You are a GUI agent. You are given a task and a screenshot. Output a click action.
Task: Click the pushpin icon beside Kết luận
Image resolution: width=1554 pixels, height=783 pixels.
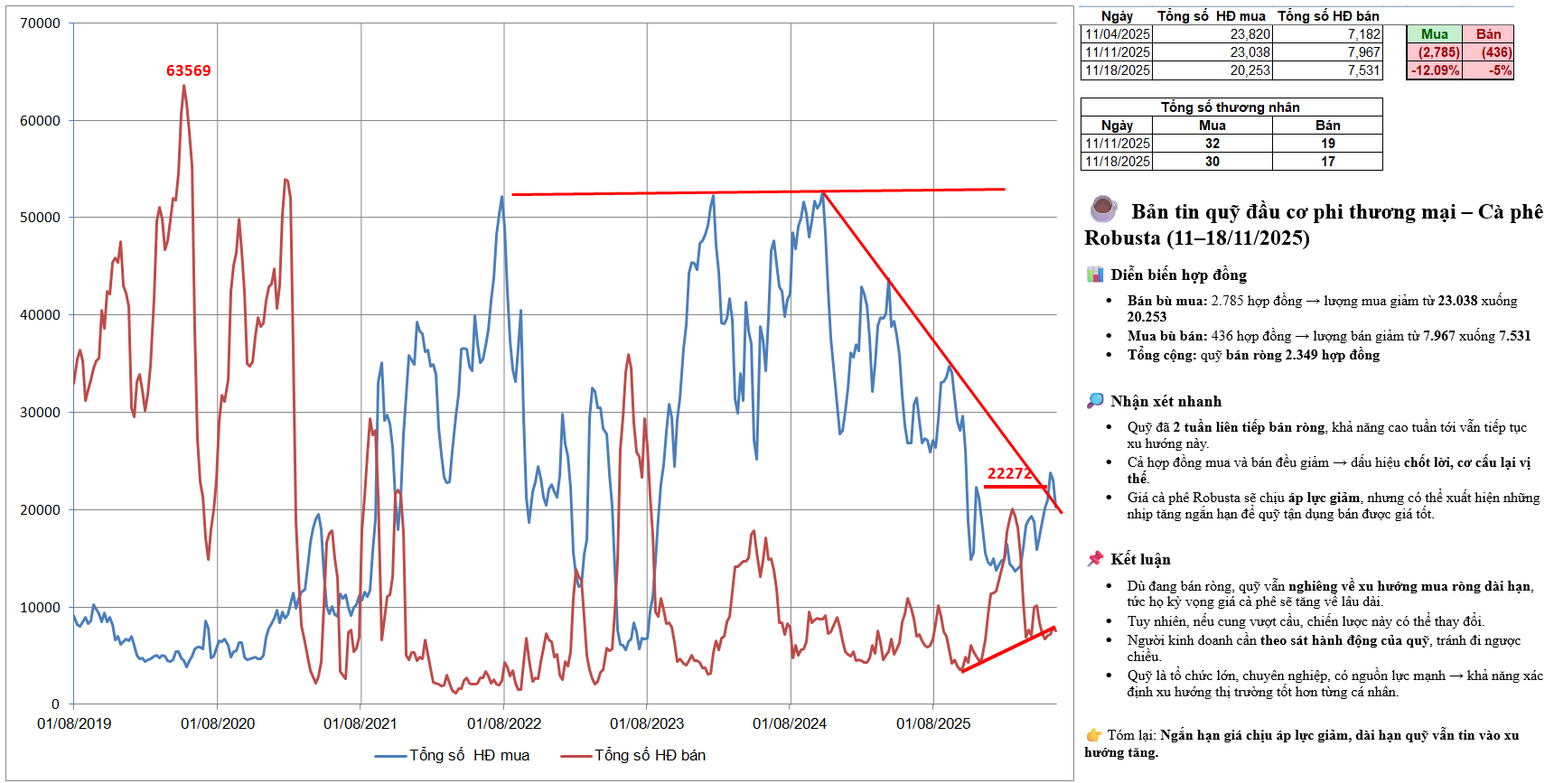pos(1095,559)
